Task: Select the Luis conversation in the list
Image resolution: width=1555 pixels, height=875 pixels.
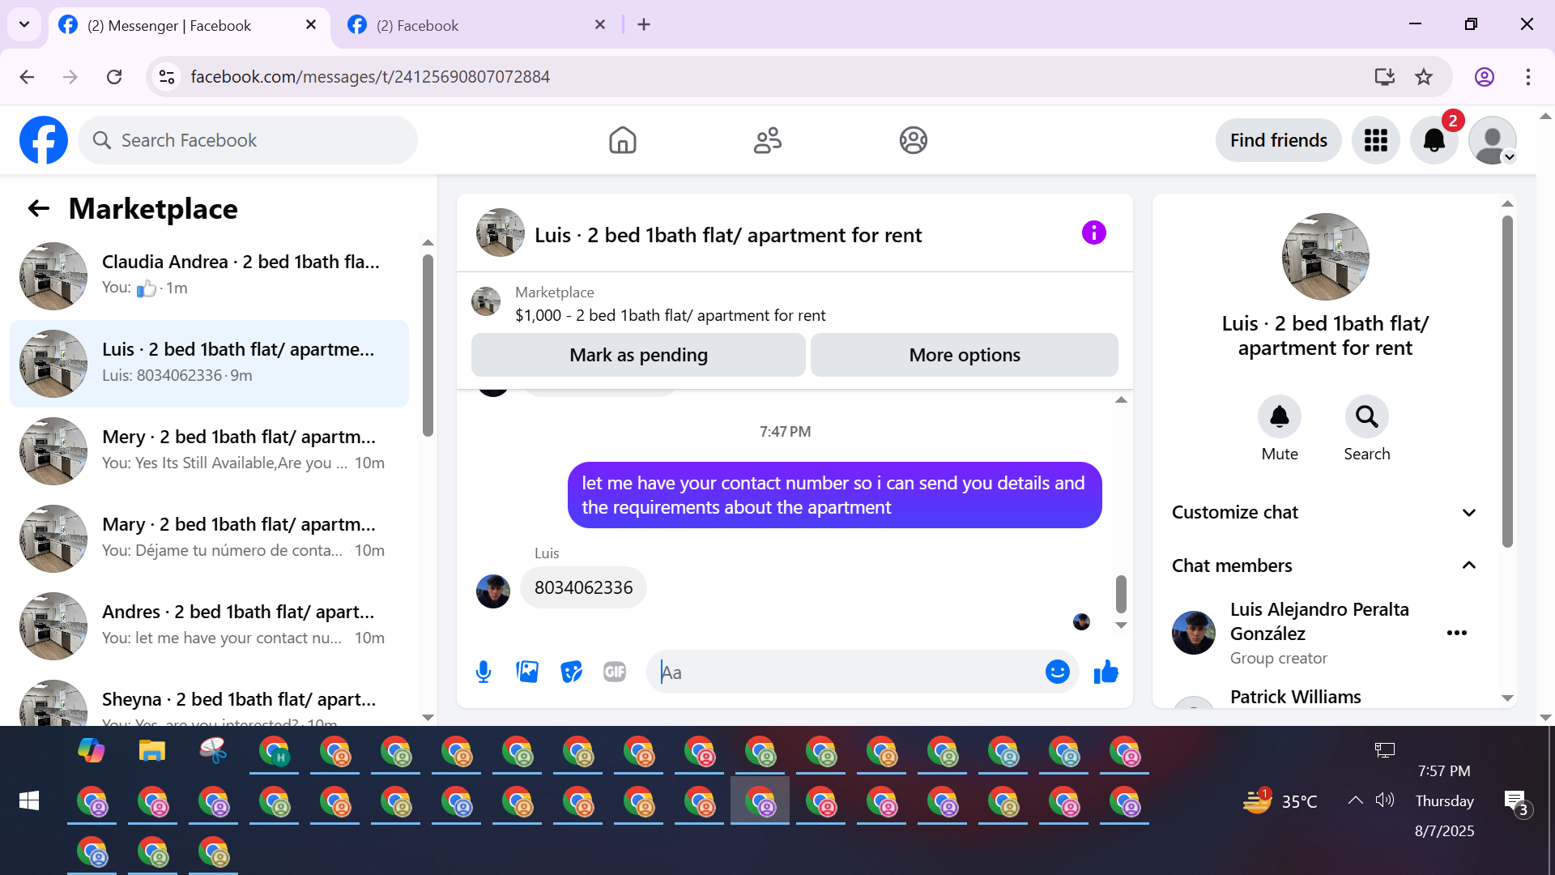Action: (211, 363)
